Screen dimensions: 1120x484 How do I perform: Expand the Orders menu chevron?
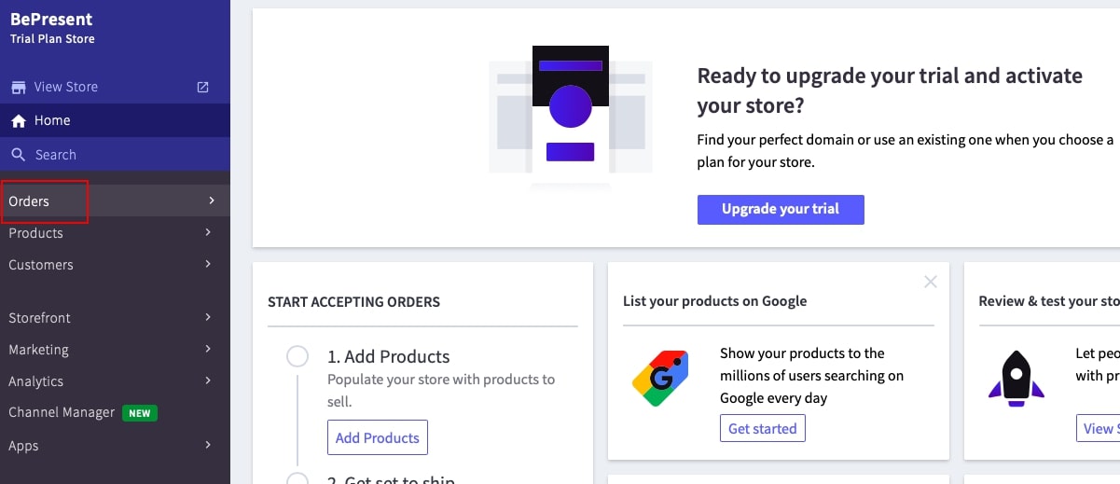tap(212, 201)
